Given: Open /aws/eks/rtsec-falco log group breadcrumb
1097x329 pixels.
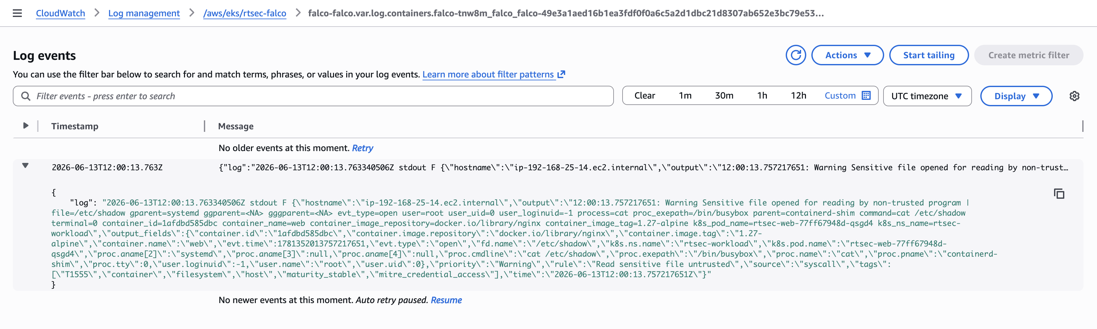Looking at the screenshot, I should (245, 13).
